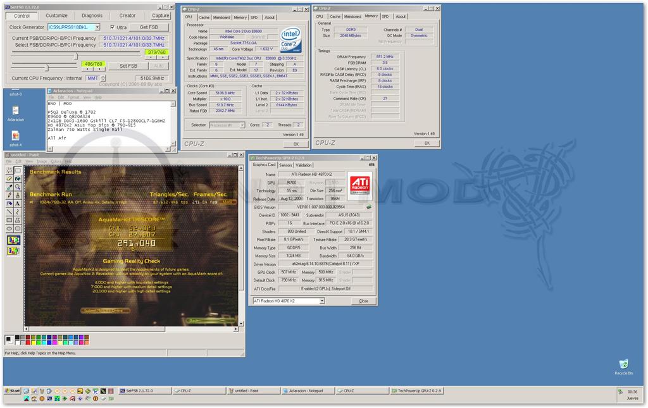Open the Creator tab in SetFSB
Screen dimensions: 648x408
(x=127, y=15)
